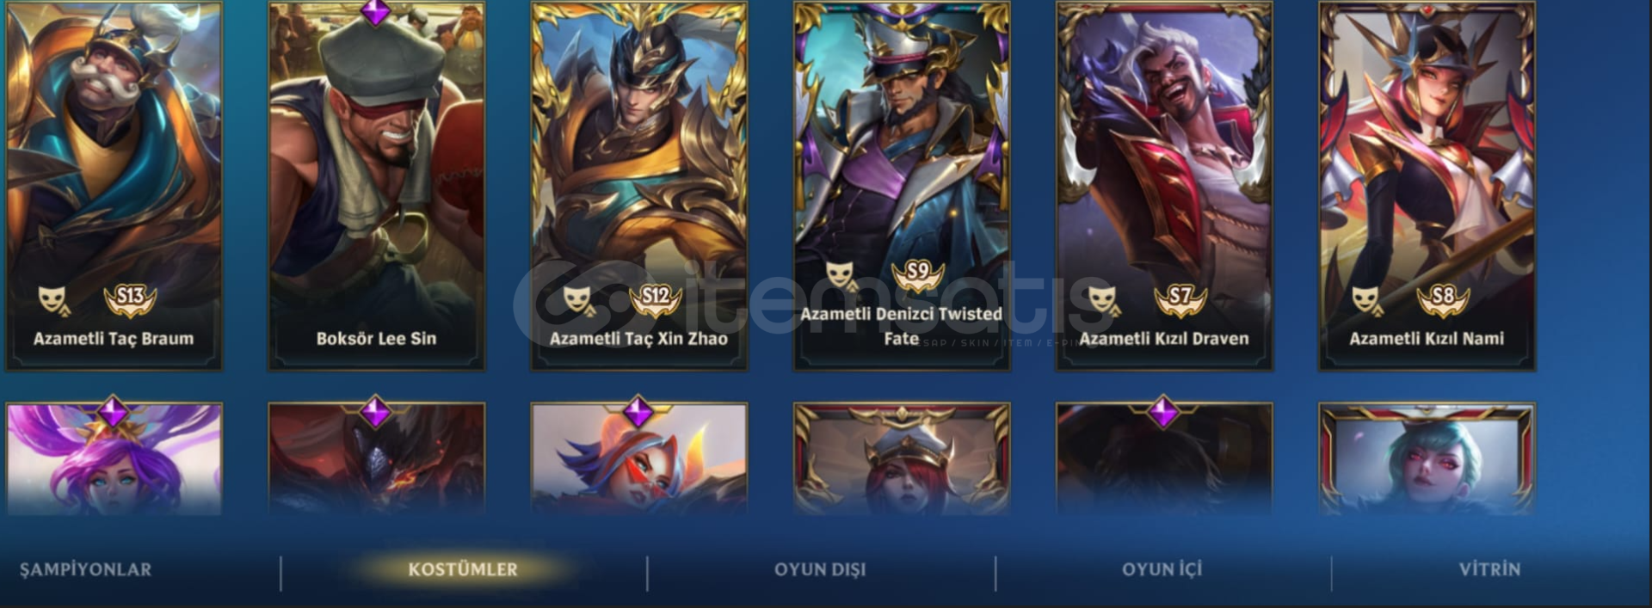Click the S12 badge on Xin Zhao card

655,299
